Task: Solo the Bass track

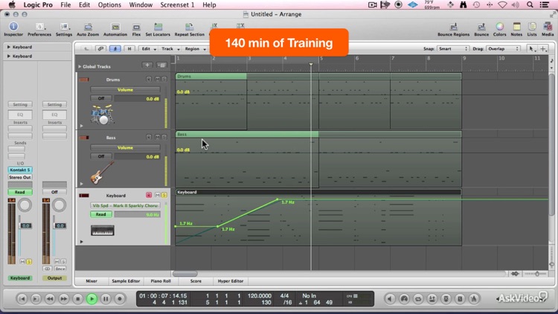Action: click(x=164, y=137)
